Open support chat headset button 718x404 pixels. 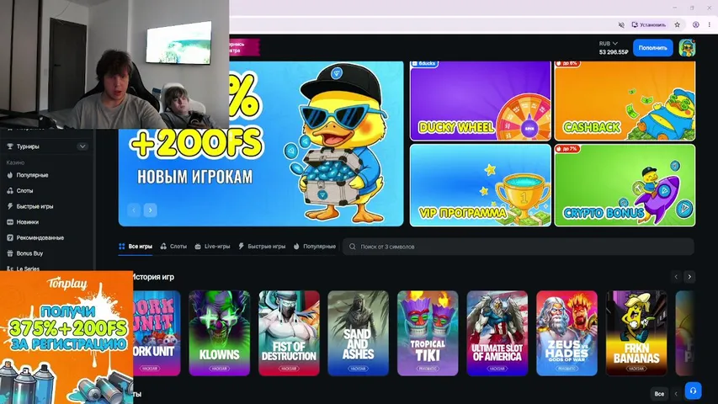pos(693,391)
